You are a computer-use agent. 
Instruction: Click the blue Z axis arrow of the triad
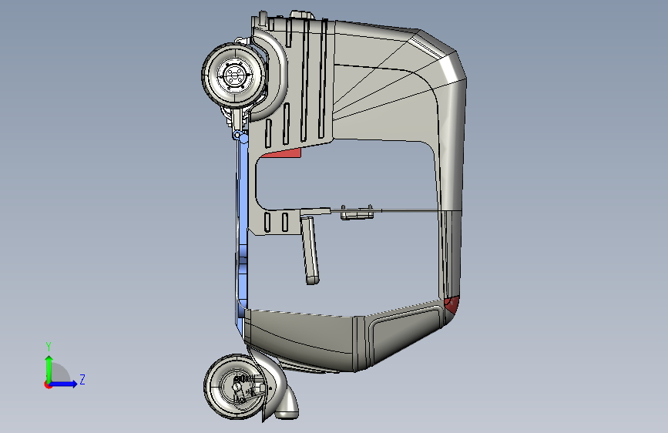[64, 384]
